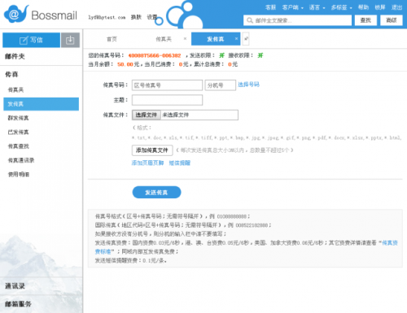Open 已发传真 in the sidebar

18,132
